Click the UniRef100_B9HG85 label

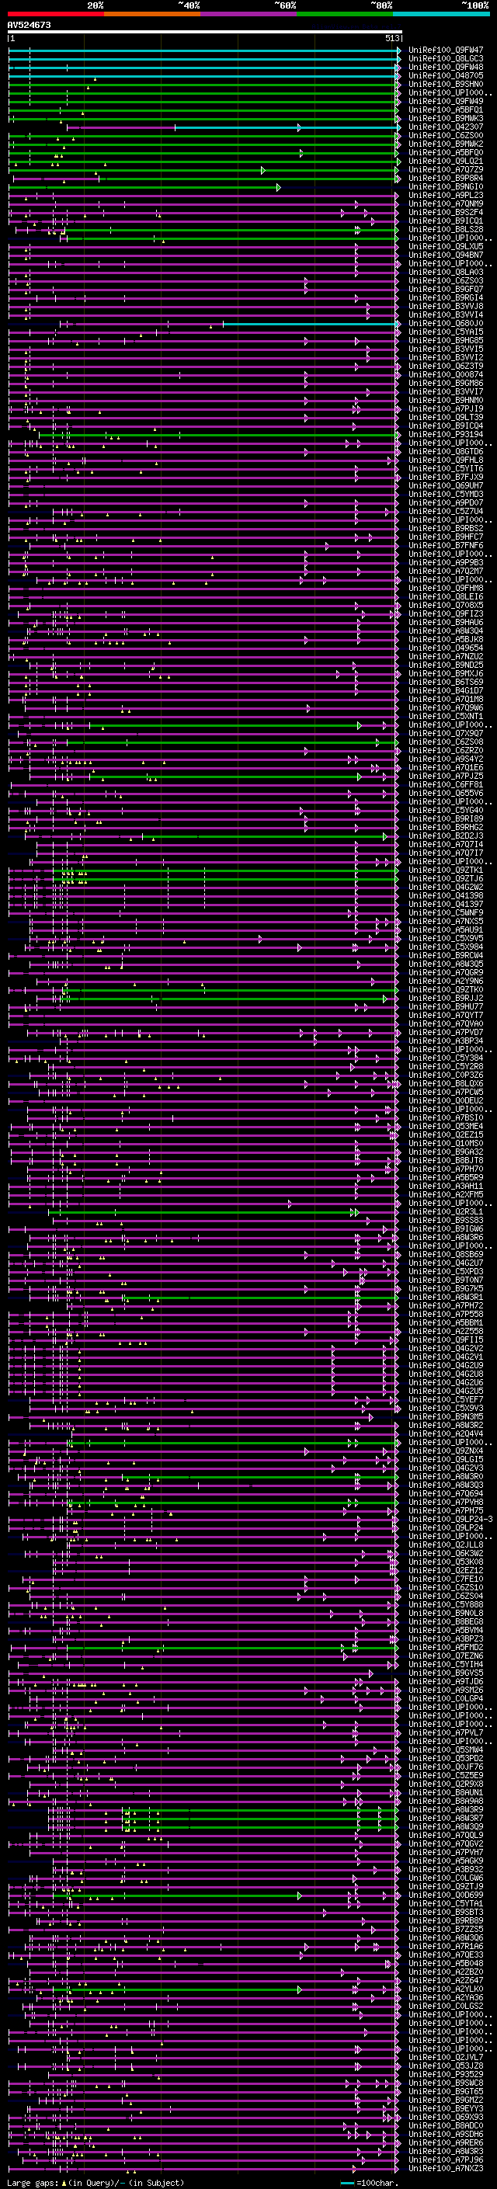coord(446,340)
